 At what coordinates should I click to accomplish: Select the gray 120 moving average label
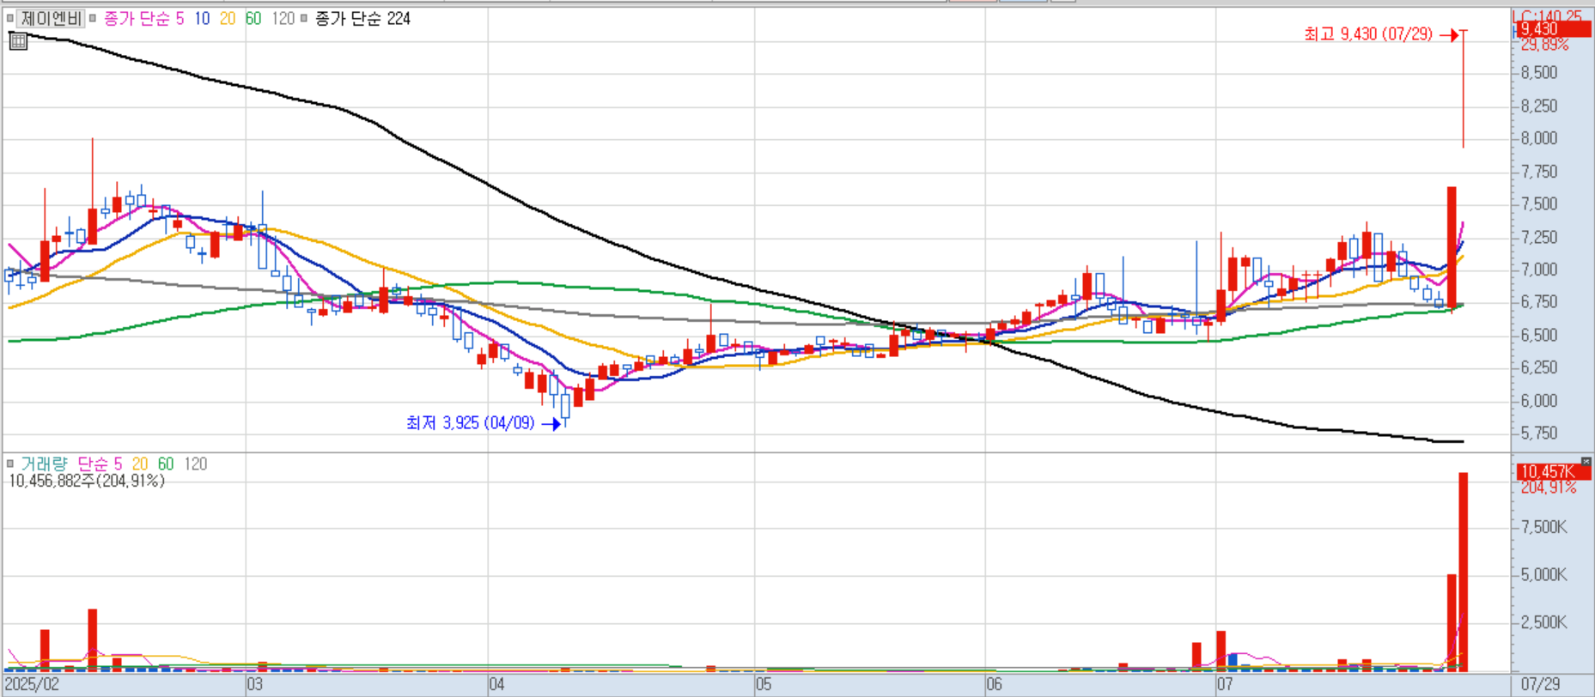283,18
